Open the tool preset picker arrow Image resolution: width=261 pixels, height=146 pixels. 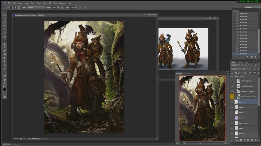pos(9,7)
